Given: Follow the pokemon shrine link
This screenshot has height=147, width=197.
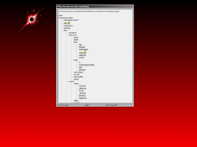Looking at the screenshot, I should coord(82,95).
